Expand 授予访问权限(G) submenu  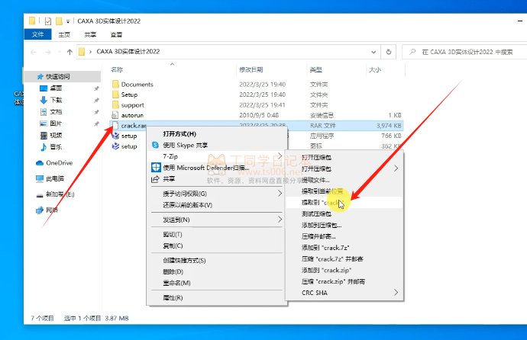coord(217,194)
